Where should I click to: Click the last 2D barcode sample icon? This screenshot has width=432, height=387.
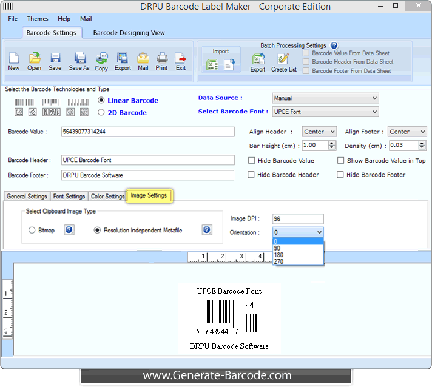click(x=84, y=112)
